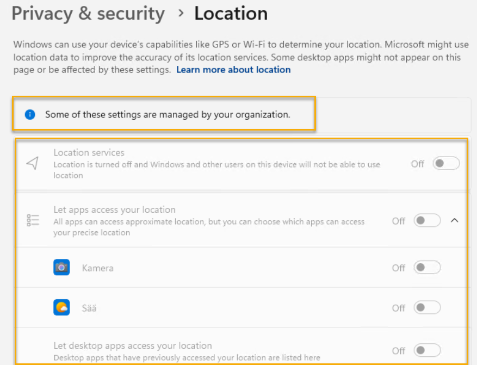Click the Location services arrow icon
This screenshot has height=365, width=477.
click(x=33, y=163)
